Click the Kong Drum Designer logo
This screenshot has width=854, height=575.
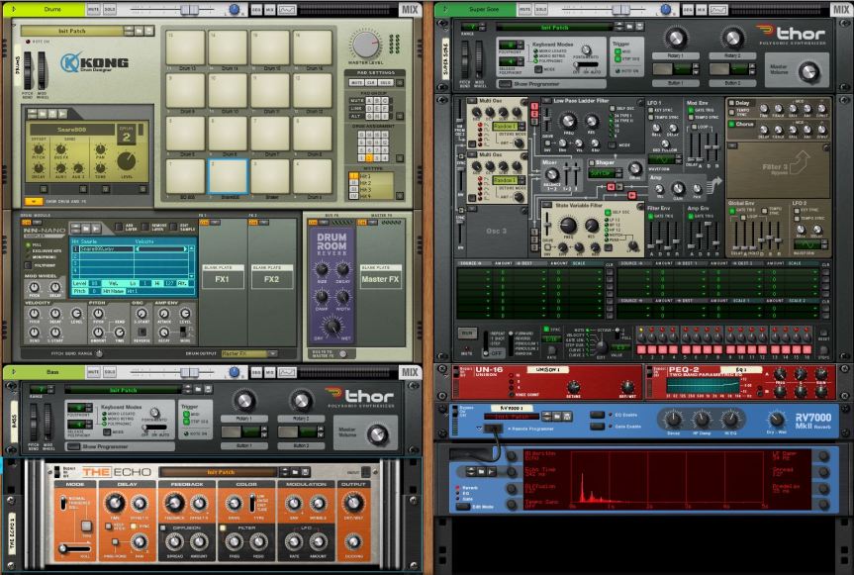pos(94,61)
